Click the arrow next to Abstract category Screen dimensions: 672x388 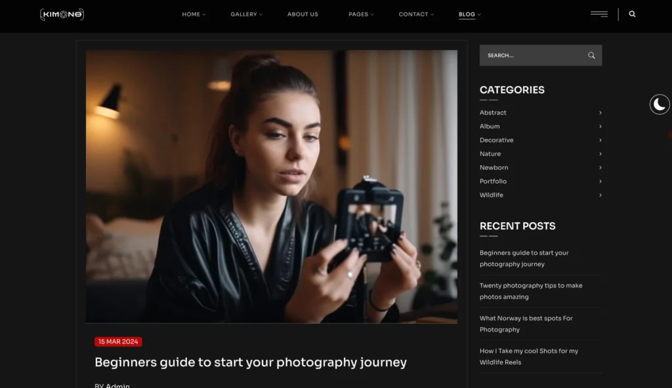pos(600,113)
